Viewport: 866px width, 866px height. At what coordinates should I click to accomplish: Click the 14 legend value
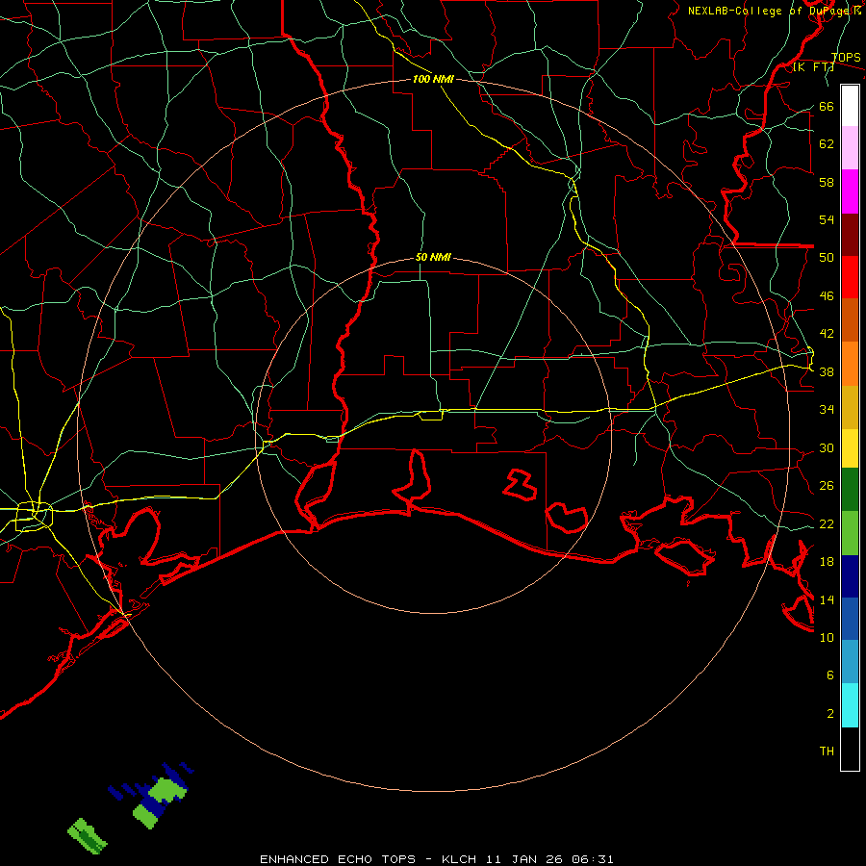(x=827, y=599)
